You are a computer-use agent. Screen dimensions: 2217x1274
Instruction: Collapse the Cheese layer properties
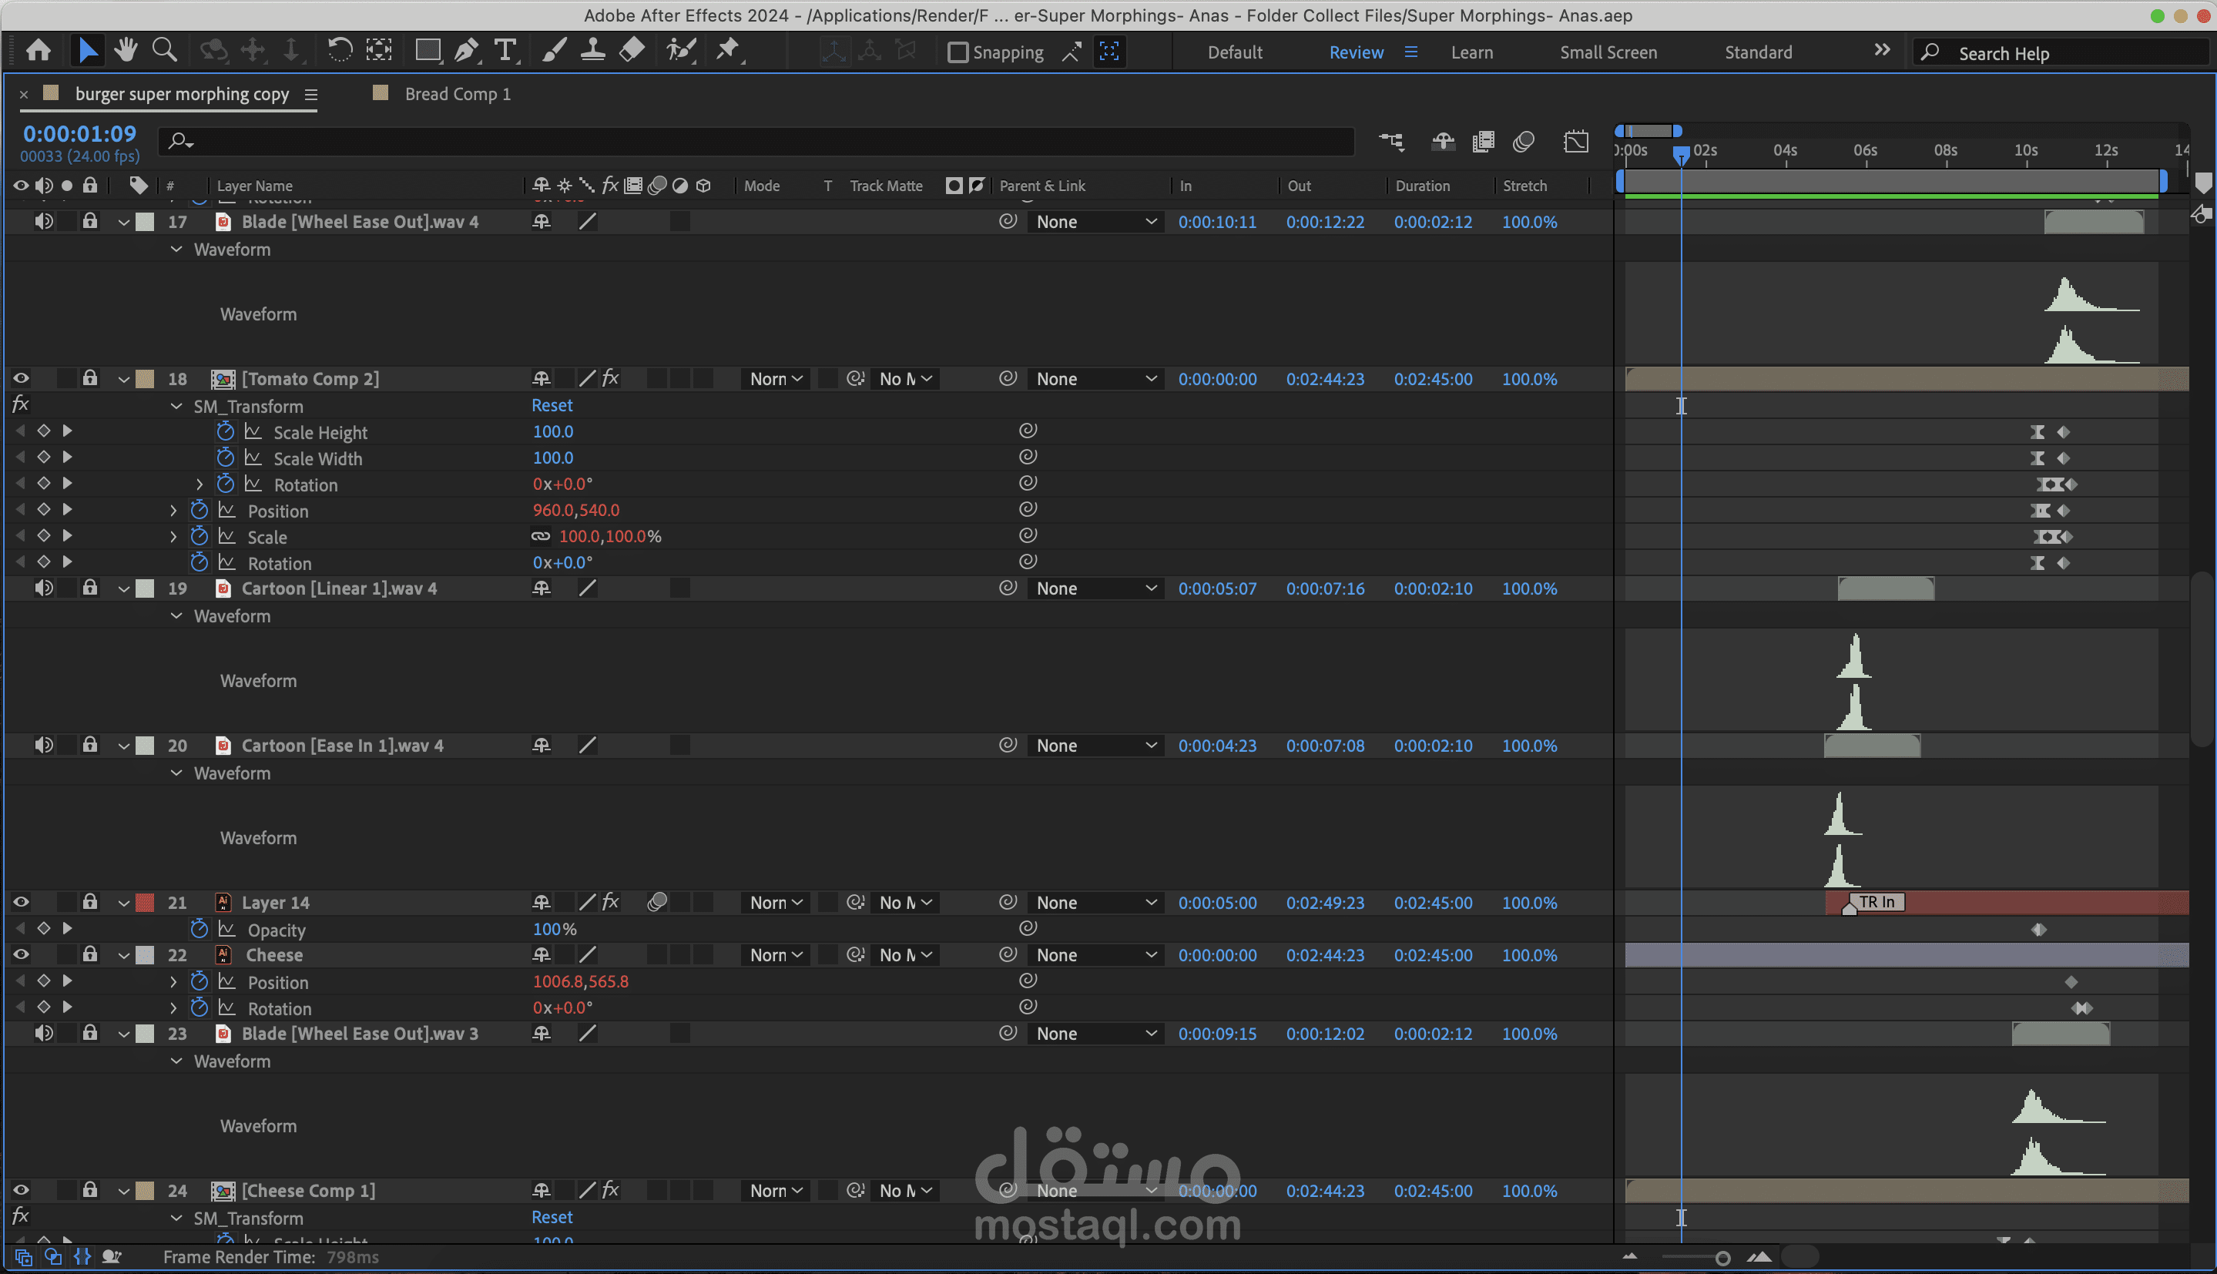click(123, 955)
